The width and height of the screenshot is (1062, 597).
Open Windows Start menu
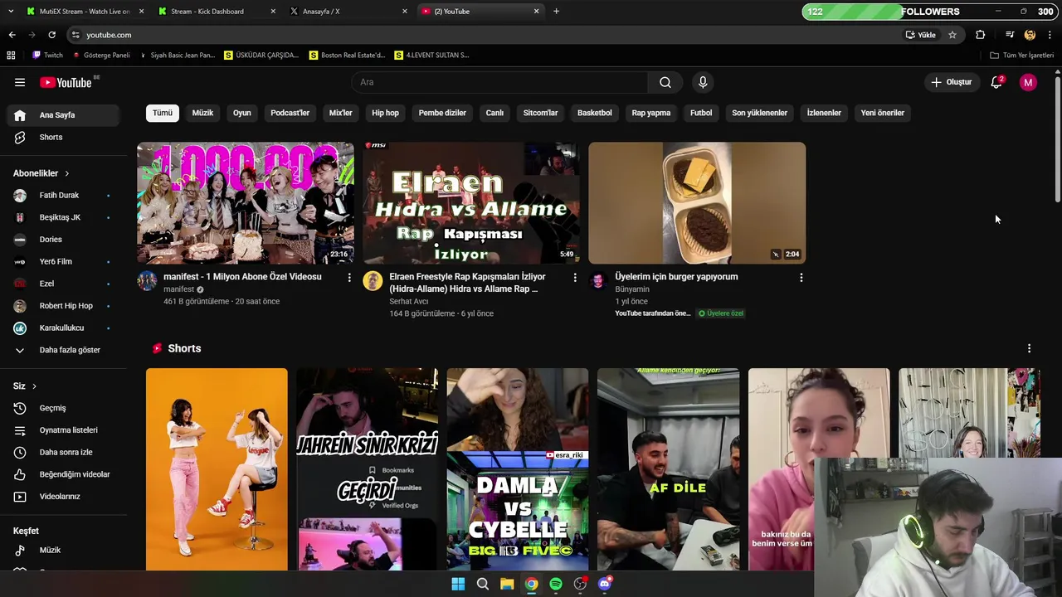click(x=458, y=584)
